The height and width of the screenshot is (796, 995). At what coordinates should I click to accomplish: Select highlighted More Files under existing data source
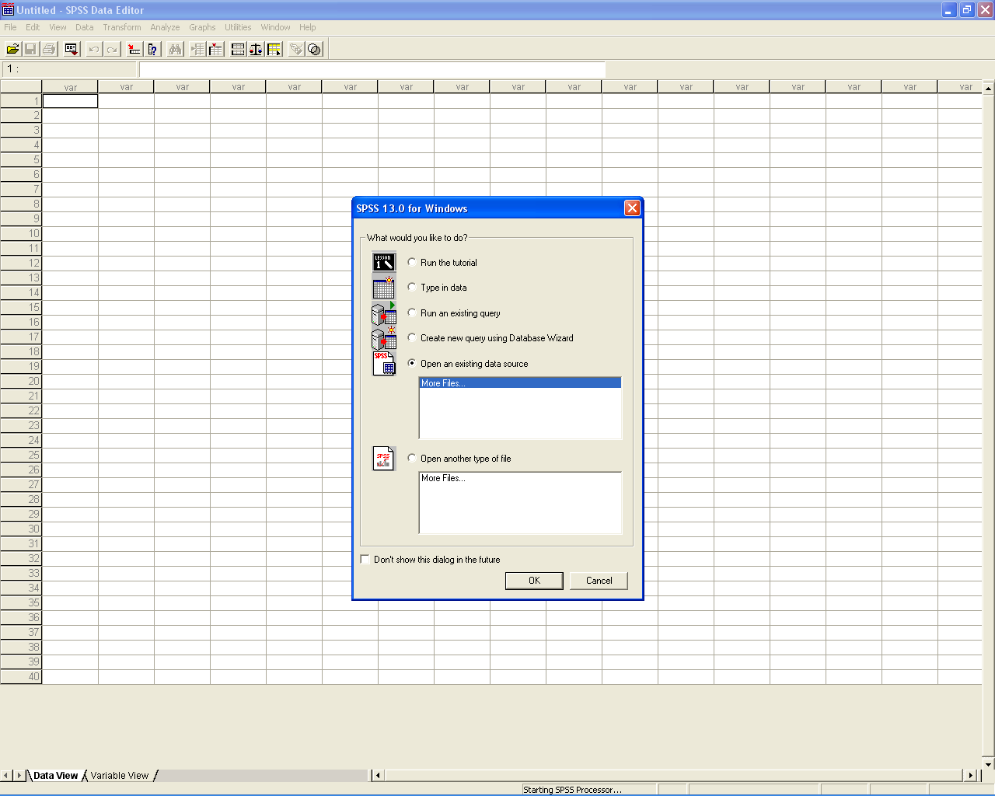coord(520,383)
